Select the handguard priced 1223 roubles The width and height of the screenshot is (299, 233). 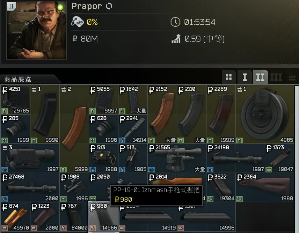(x=45, y=217)
